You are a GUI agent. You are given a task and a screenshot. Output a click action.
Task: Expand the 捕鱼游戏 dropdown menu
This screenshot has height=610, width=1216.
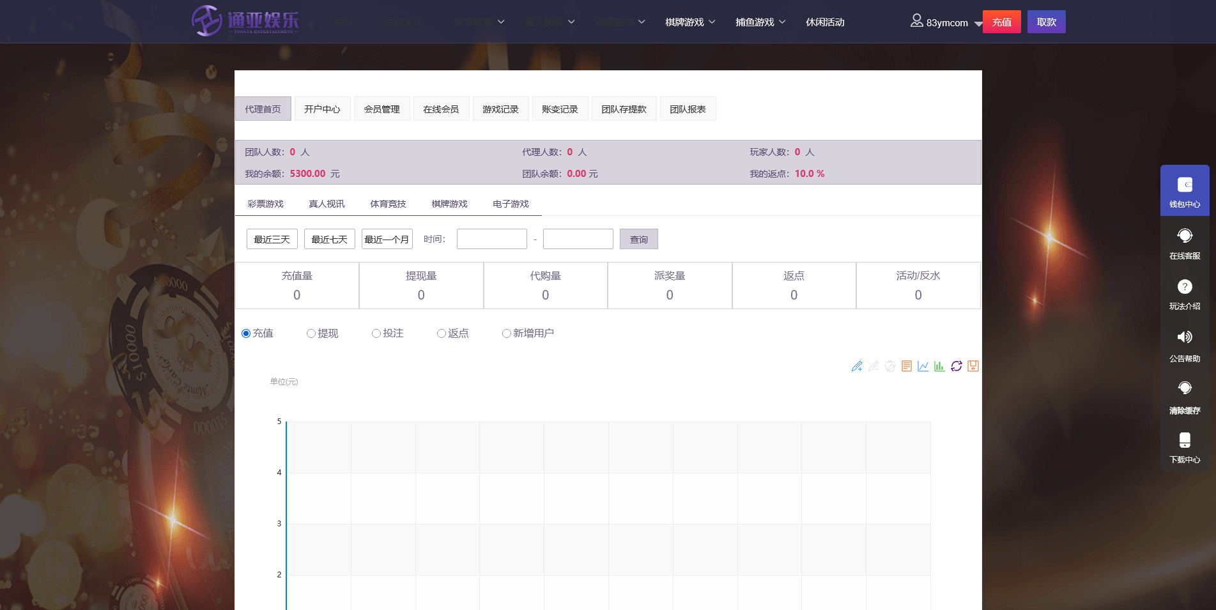[x=760, y=22]
